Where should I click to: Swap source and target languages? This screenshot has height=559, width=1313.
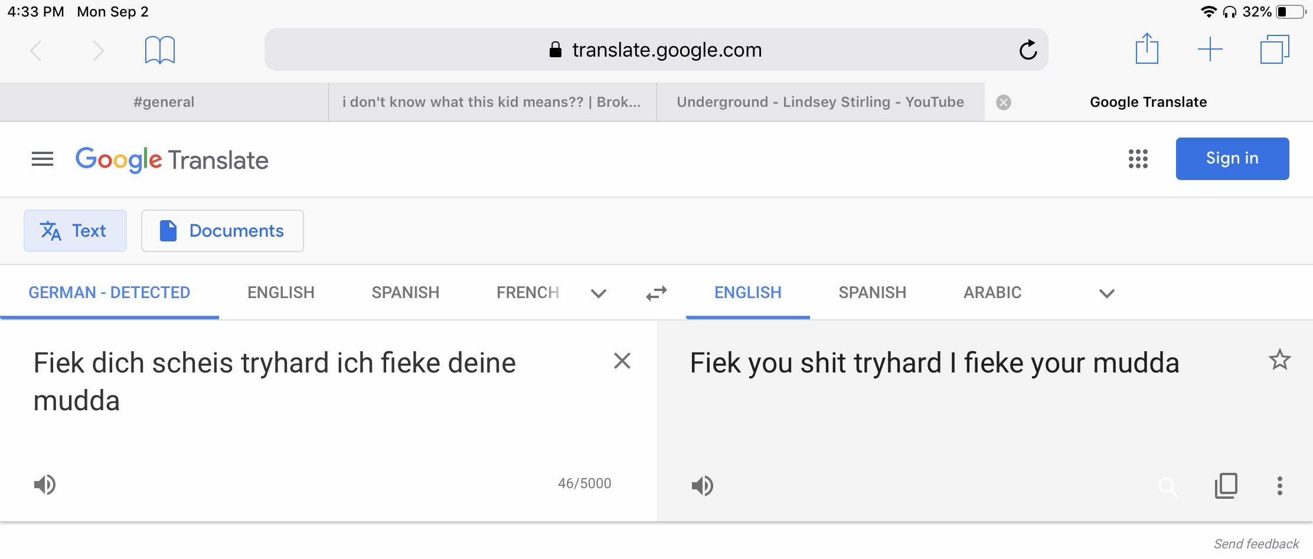[x=656, y=293]
